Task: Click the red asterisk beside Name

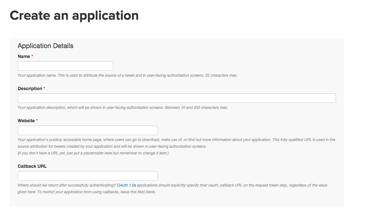Action: (32, 56)
